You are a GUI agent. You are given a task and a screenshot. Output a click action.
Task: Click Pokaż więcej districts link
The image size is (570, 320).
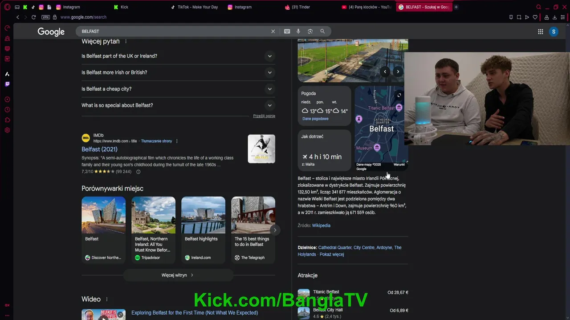(332, 255)
